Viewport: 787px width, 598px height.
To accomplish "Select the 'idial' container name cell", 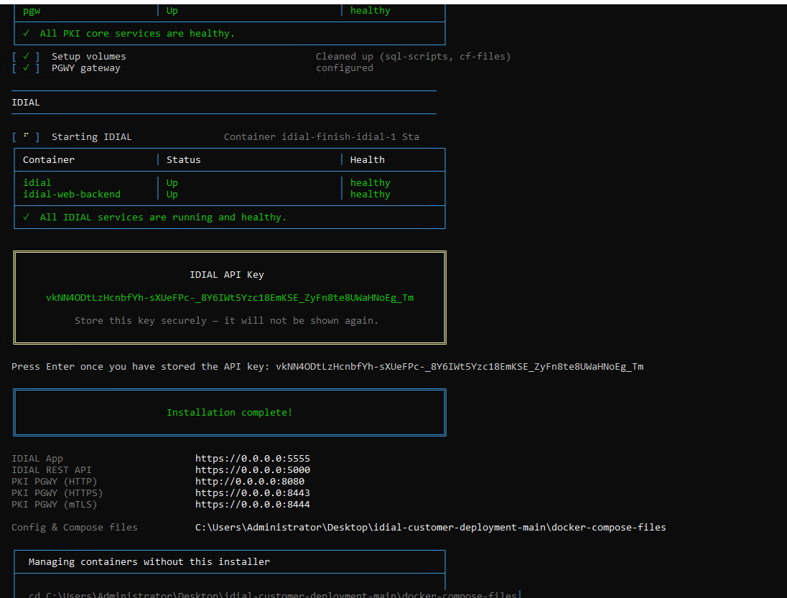I will pos(37,183).
